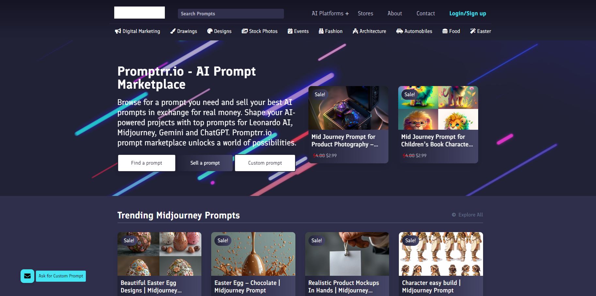Click the Stock Photos image icon

click(244, 31)
